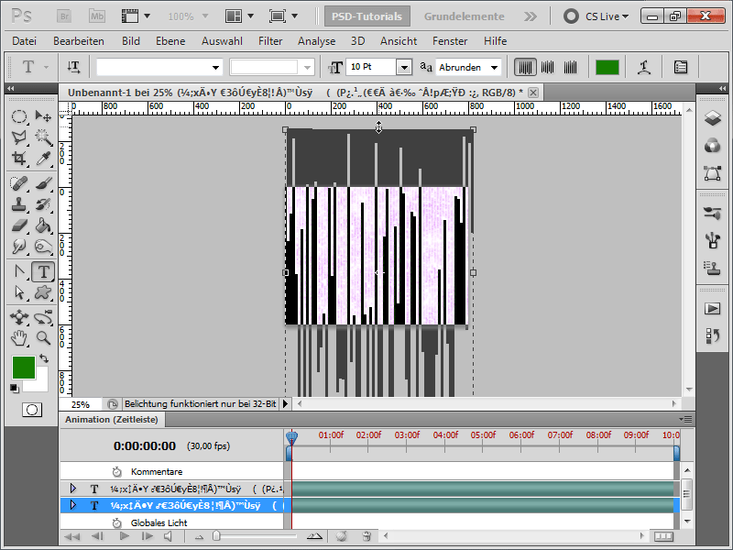
Task: Select the Paint Bucket tool
Action: pos(43,225)
